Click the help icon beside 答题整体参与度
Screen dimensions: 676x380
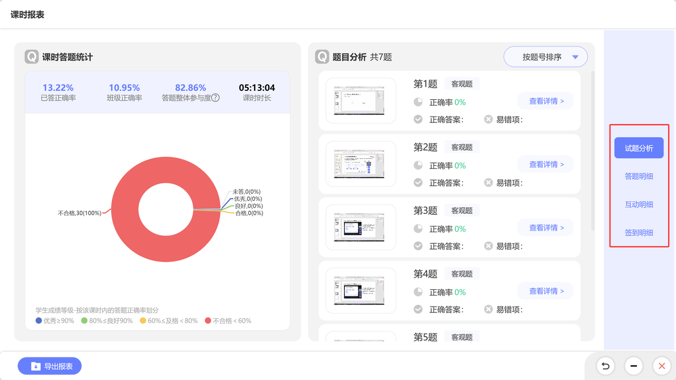215,98
